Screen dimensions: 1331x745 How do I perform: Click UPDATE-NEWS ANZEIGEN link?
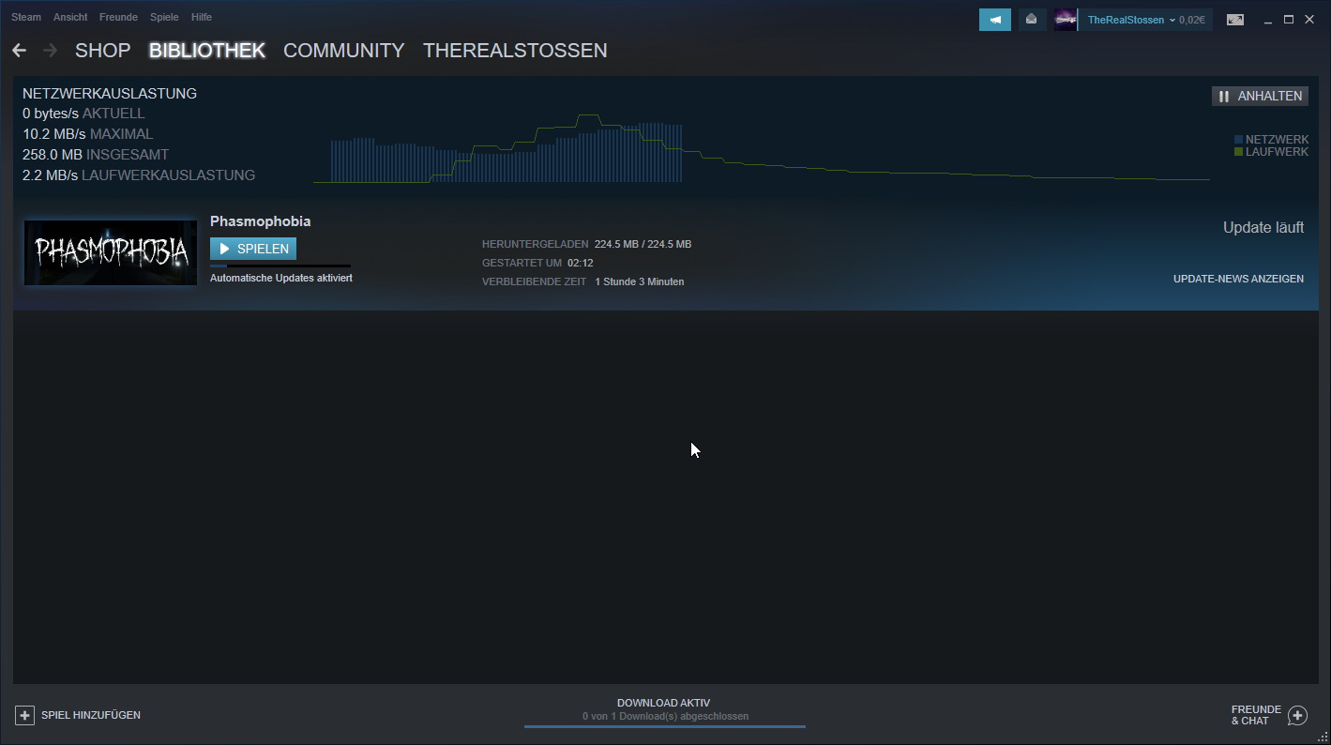coord(1238,279)
